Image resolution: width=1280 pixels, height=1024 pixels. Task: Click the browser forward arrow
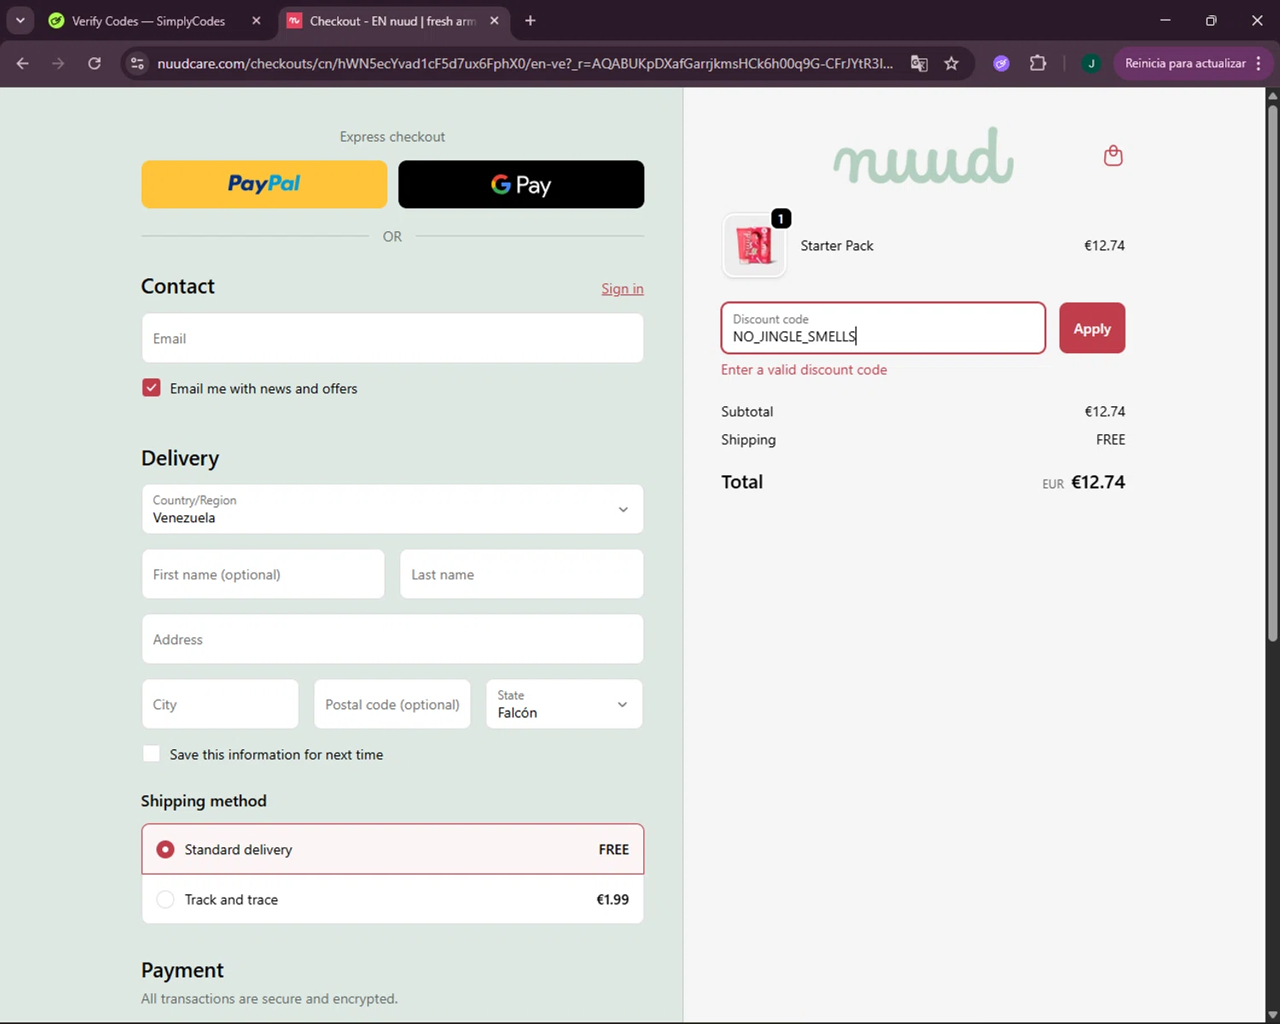(x=58, y=63)
